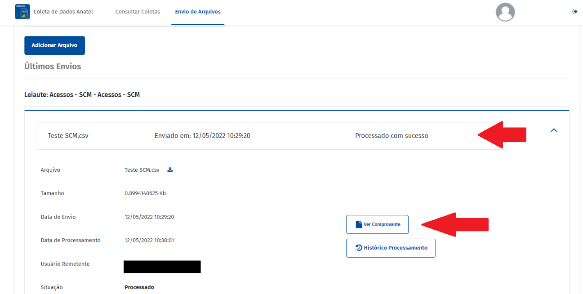Click the 'Usuário Remetente' label
583x294 pixels.
point(65,264)
